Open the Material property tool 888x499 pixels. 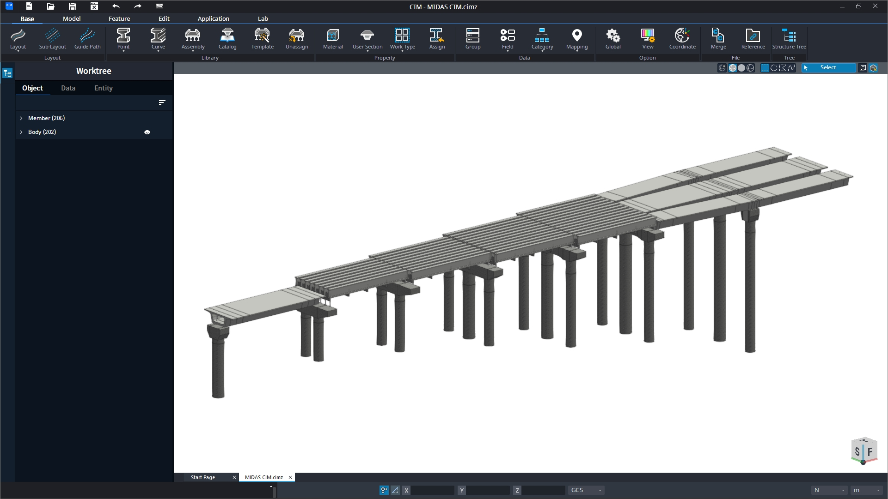pyautogui.click(x=332, y=39)
